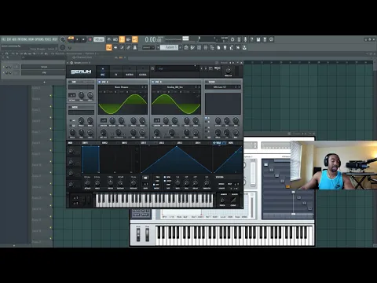Click Serum PORTA knob
This screenshot has height=283, width=377.
click(x=222, y=200)
